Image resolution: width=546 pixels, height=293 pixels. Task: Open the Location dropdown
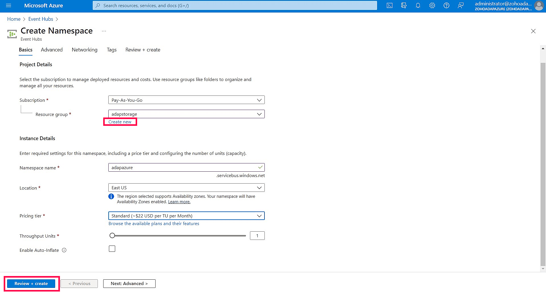click(186, 188)
